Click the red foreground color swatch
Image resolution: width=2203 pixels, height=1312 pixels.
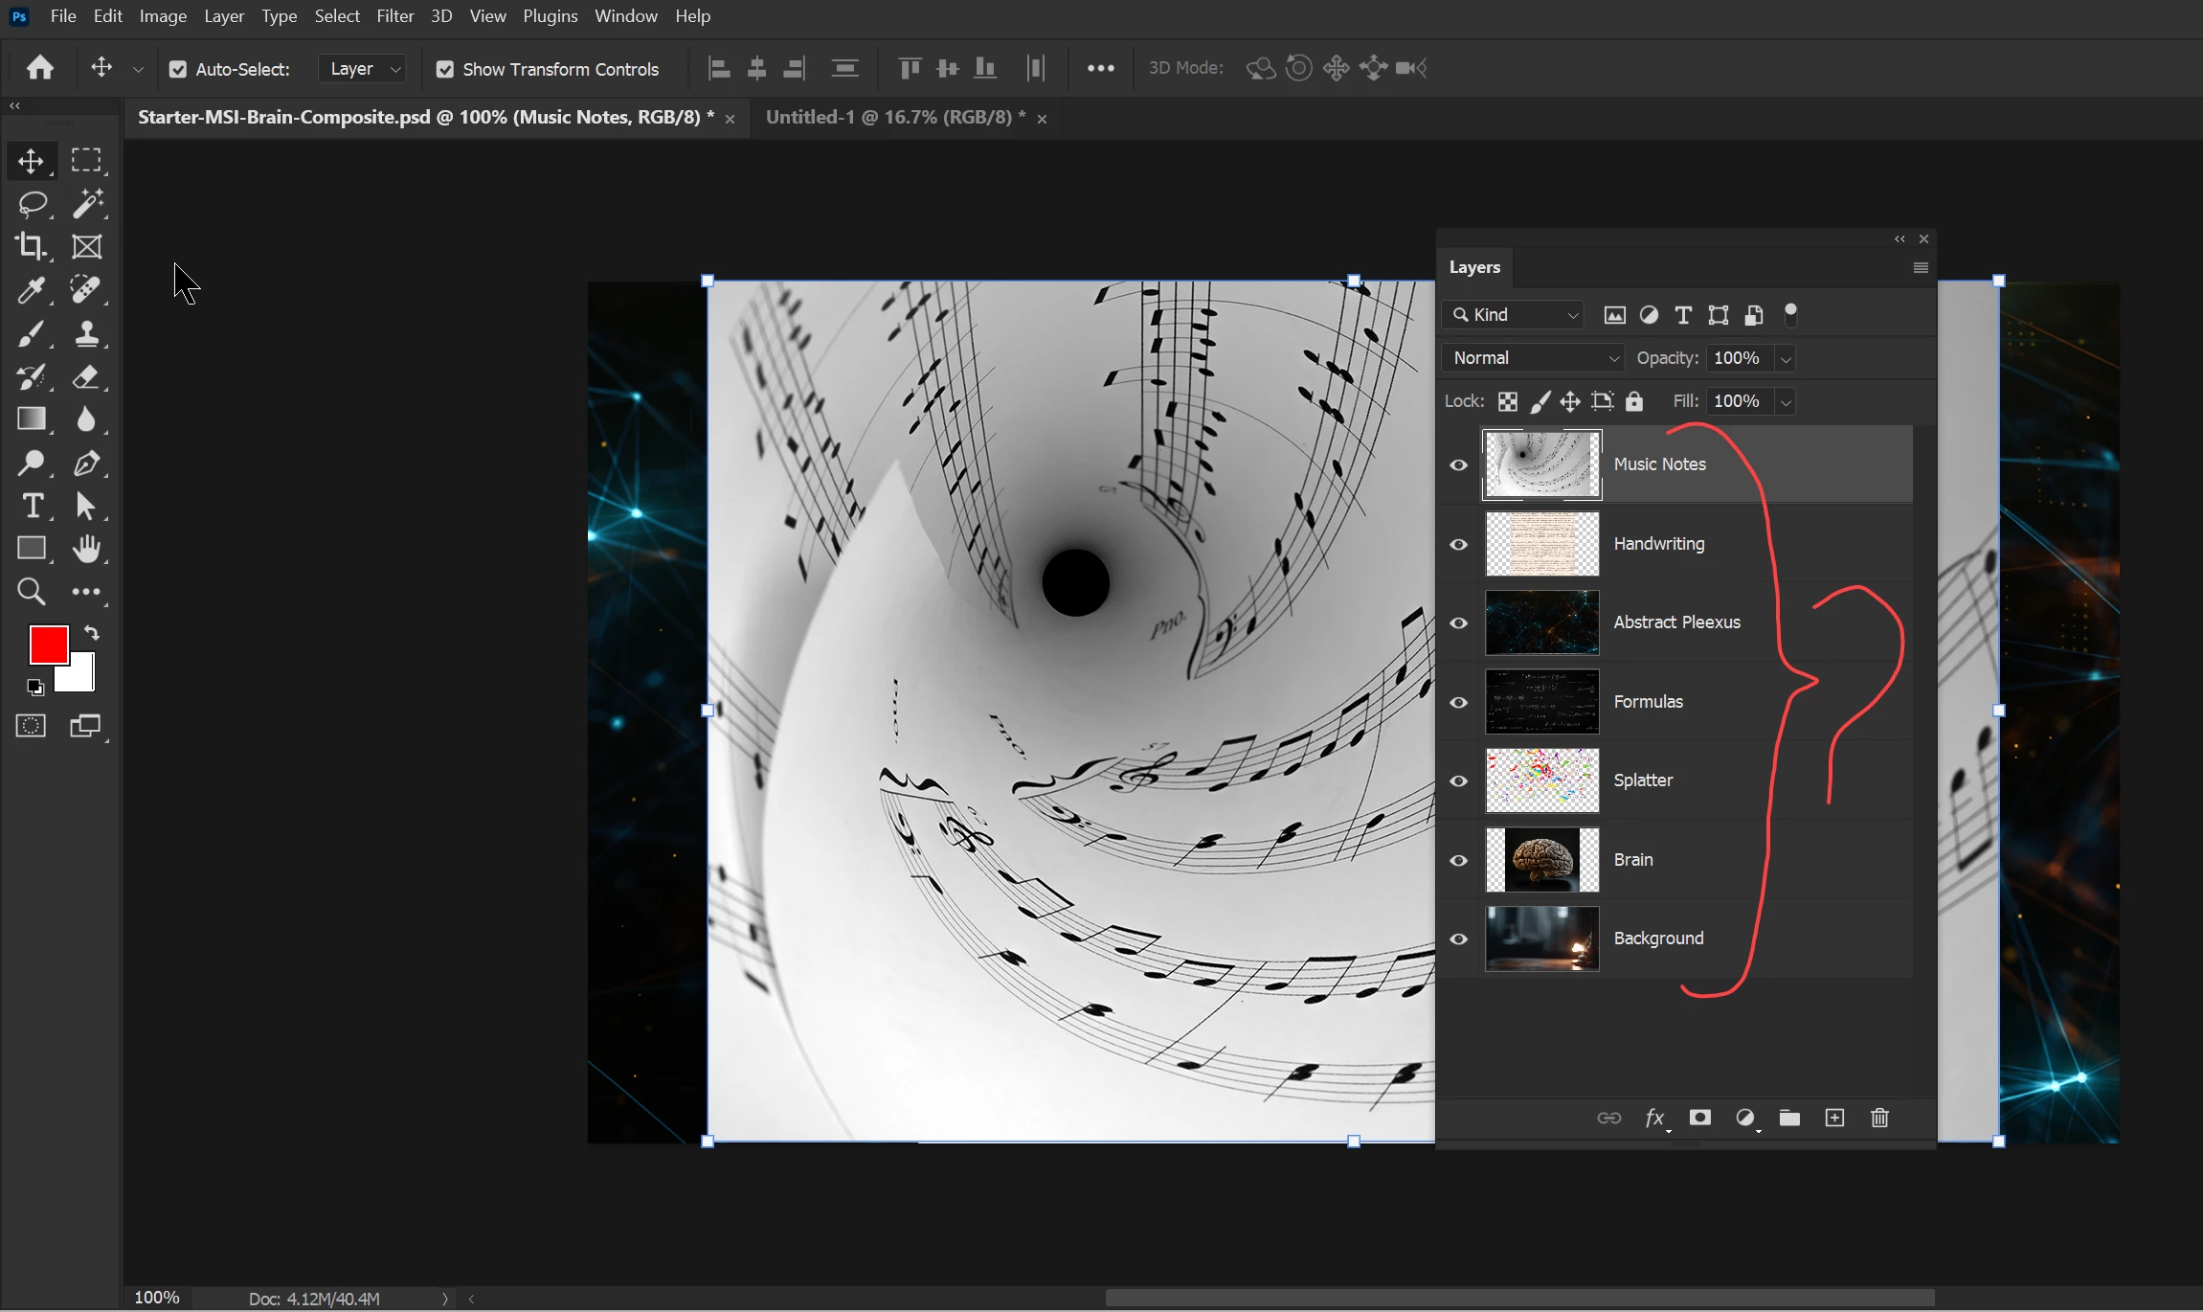47,645
